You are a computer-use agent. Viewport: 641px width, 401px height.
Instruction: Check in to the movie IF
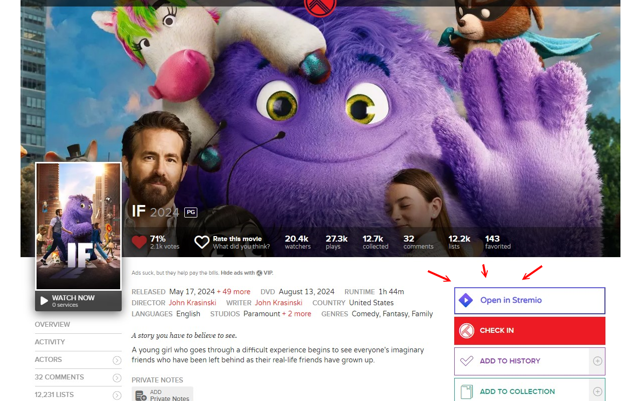(x=530, y=331)
